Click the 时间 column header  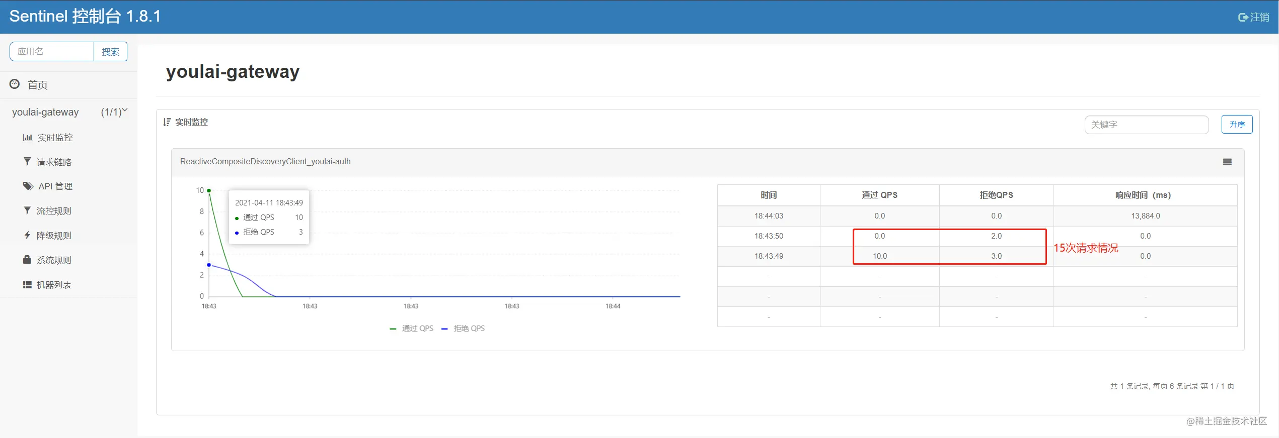[769, 195]
